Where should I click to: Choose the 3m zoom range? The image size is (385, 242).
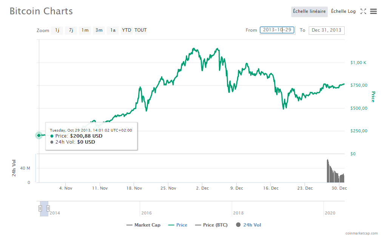[x=99, y=30]
